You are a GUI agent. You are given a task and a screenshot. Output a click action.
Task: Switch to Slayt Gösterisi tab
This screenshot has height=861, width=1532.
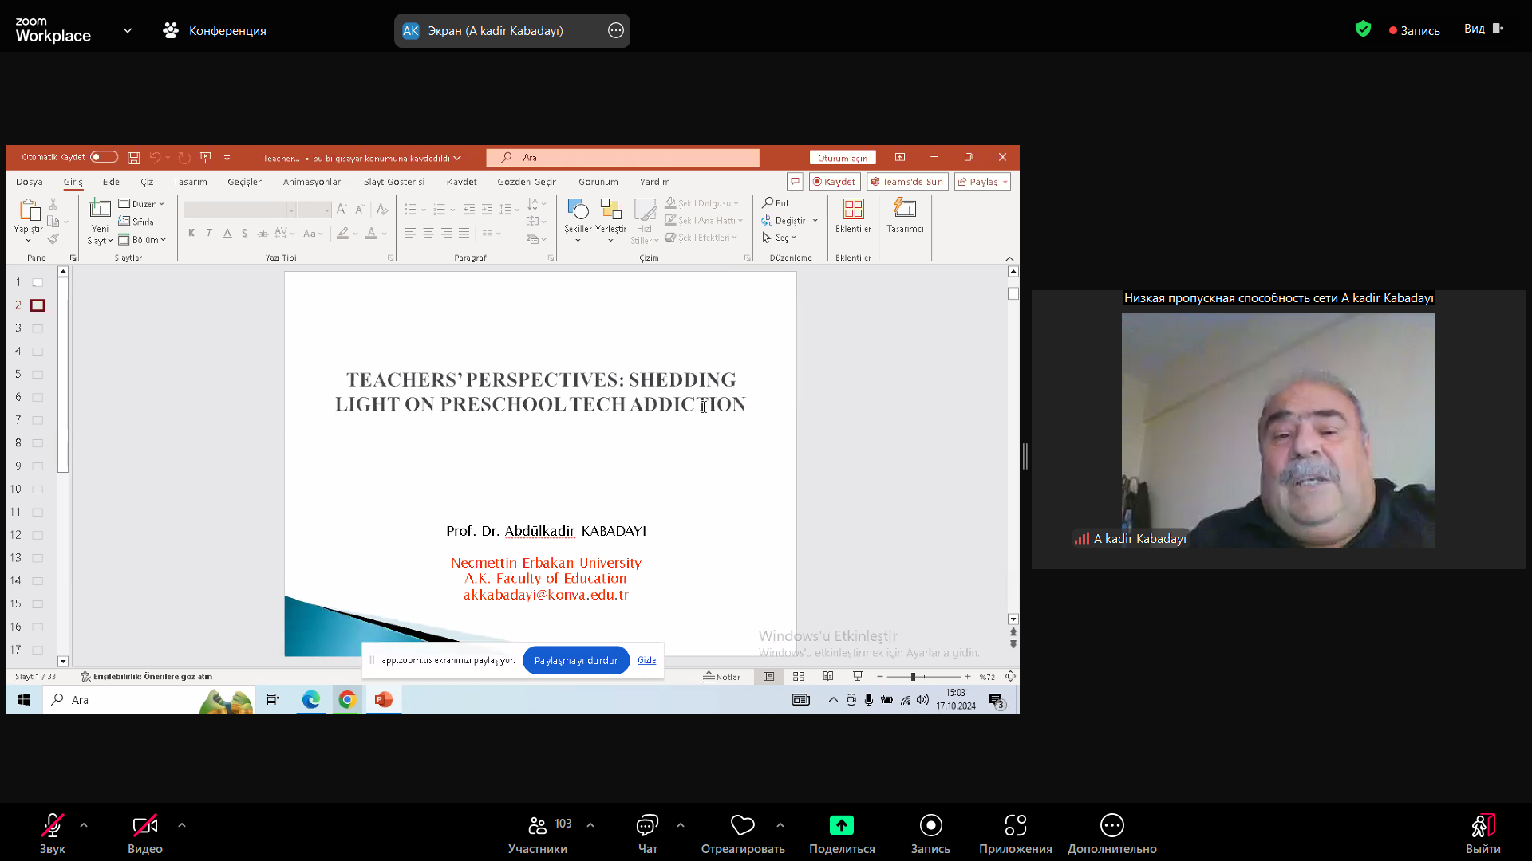(394, 182)
